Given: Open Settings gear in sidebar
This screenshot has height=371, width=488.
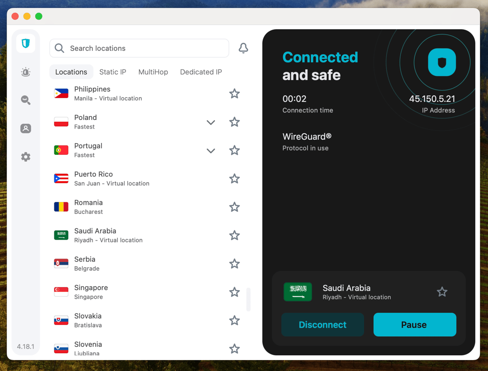Looking at the screenshot, I should (x=26, y=157).
